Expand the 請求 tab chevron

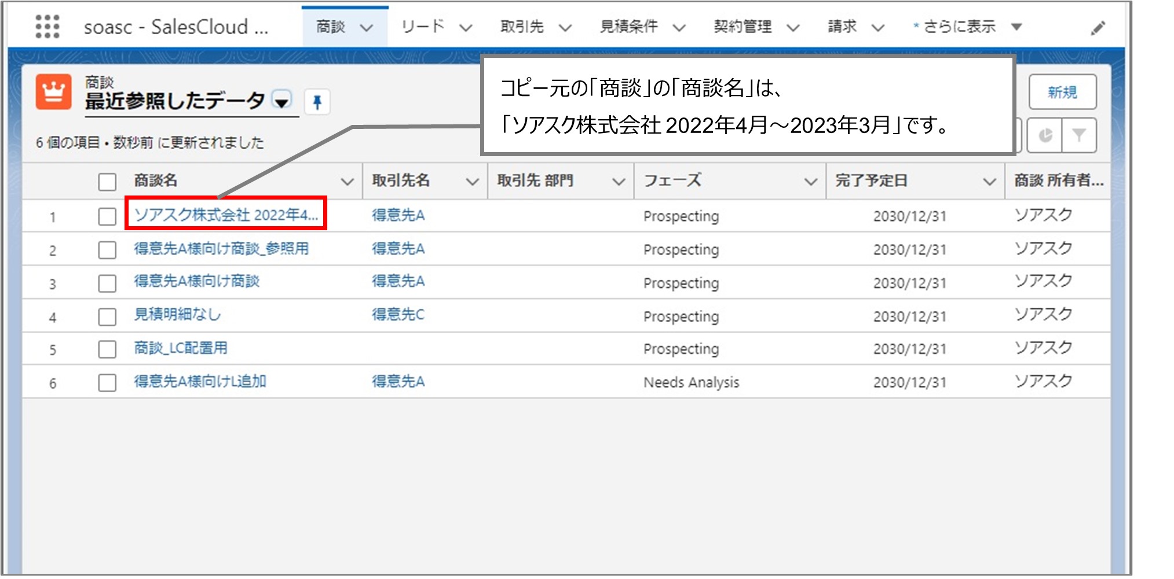pyautogui.click(x=877, y=27)
